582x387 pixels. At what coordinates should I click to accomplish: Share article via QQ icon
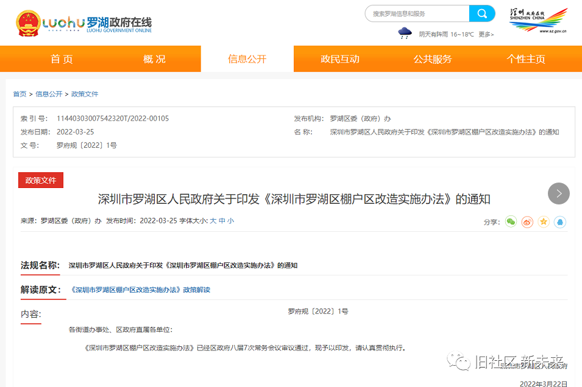(x=559, y=222)
